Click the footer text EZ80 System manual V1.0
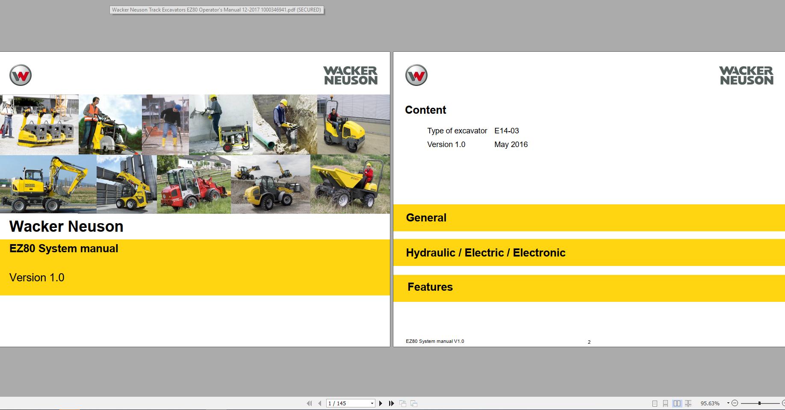785x410 pixels. 435,341
